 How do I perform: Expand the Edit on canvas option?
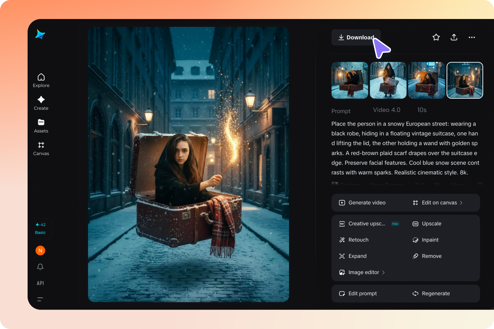click(439, 203)
